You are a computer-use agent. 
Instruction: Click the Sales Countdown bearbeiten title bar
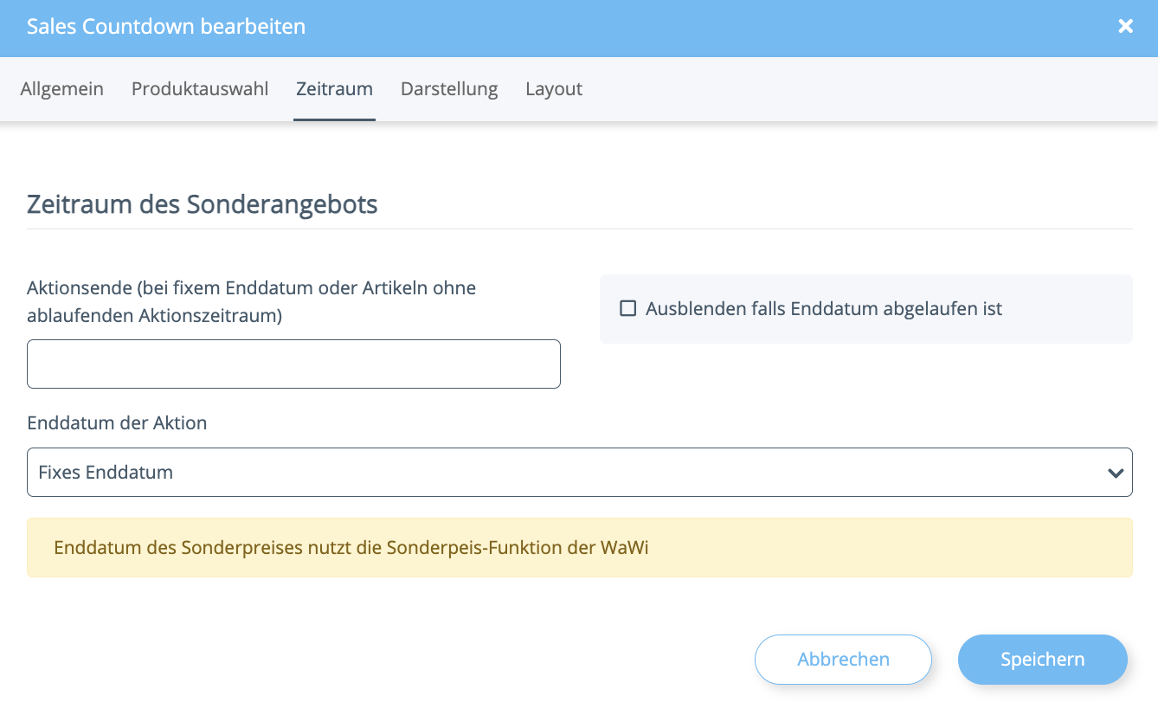[x=166, y=26]
